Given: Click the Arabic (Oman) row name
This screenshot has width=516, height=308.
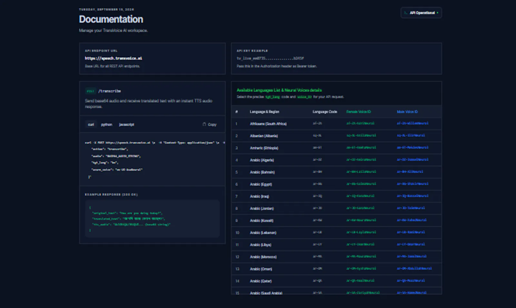Looking at the screenshot, I should click(x=261, y=269).
